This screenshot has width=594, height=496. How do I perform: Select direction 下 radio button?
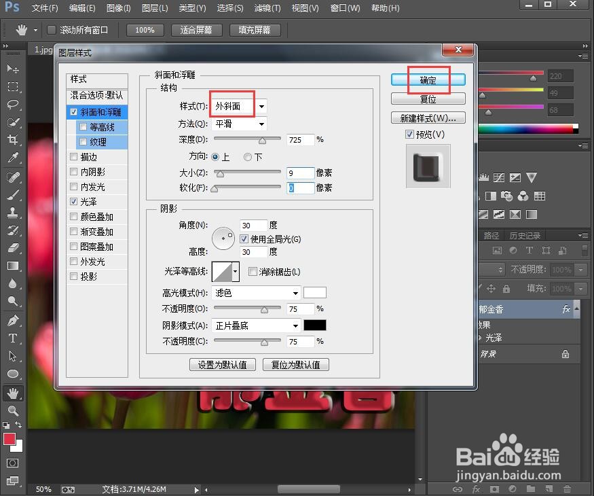(x=247, y=156)
